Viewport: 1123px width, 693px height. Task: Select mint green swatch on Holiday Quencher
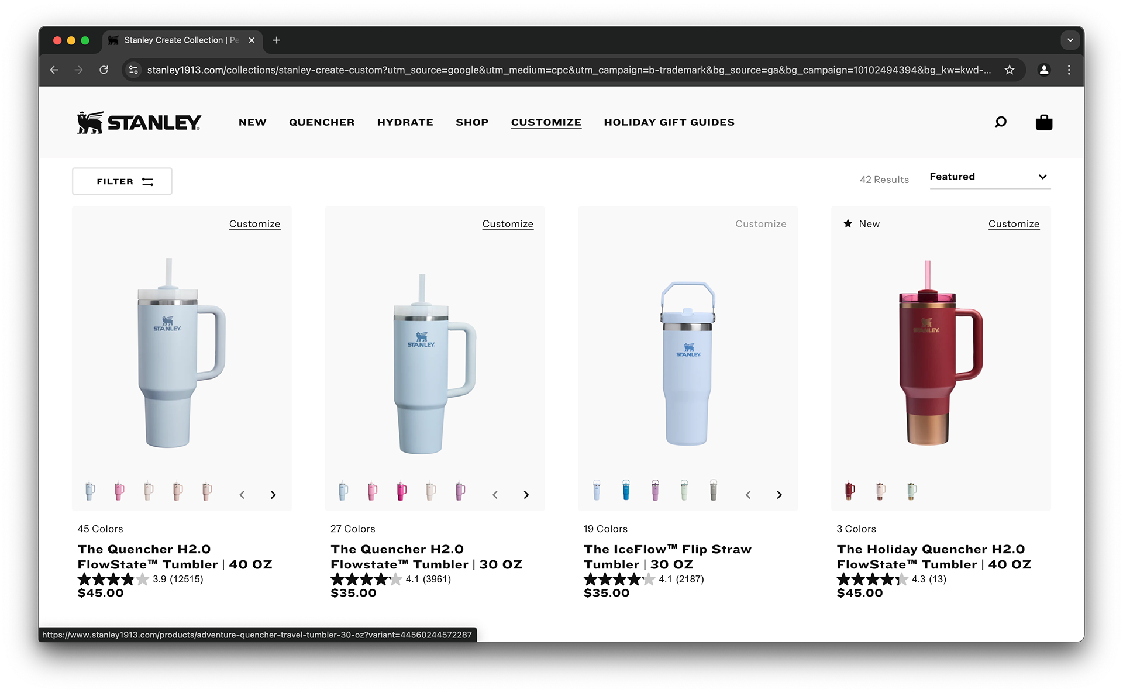click(911, 490)
